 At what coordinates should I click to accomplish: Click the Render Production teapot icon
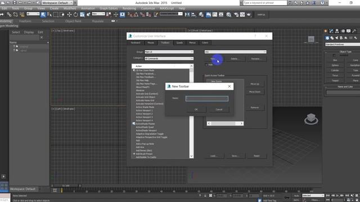(249, 15)
